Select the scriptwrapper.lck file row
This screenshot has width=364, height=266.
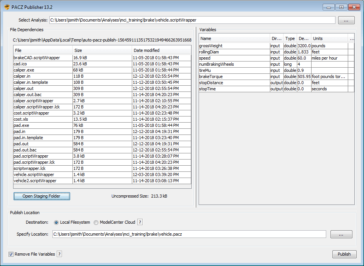coord(103,168)
